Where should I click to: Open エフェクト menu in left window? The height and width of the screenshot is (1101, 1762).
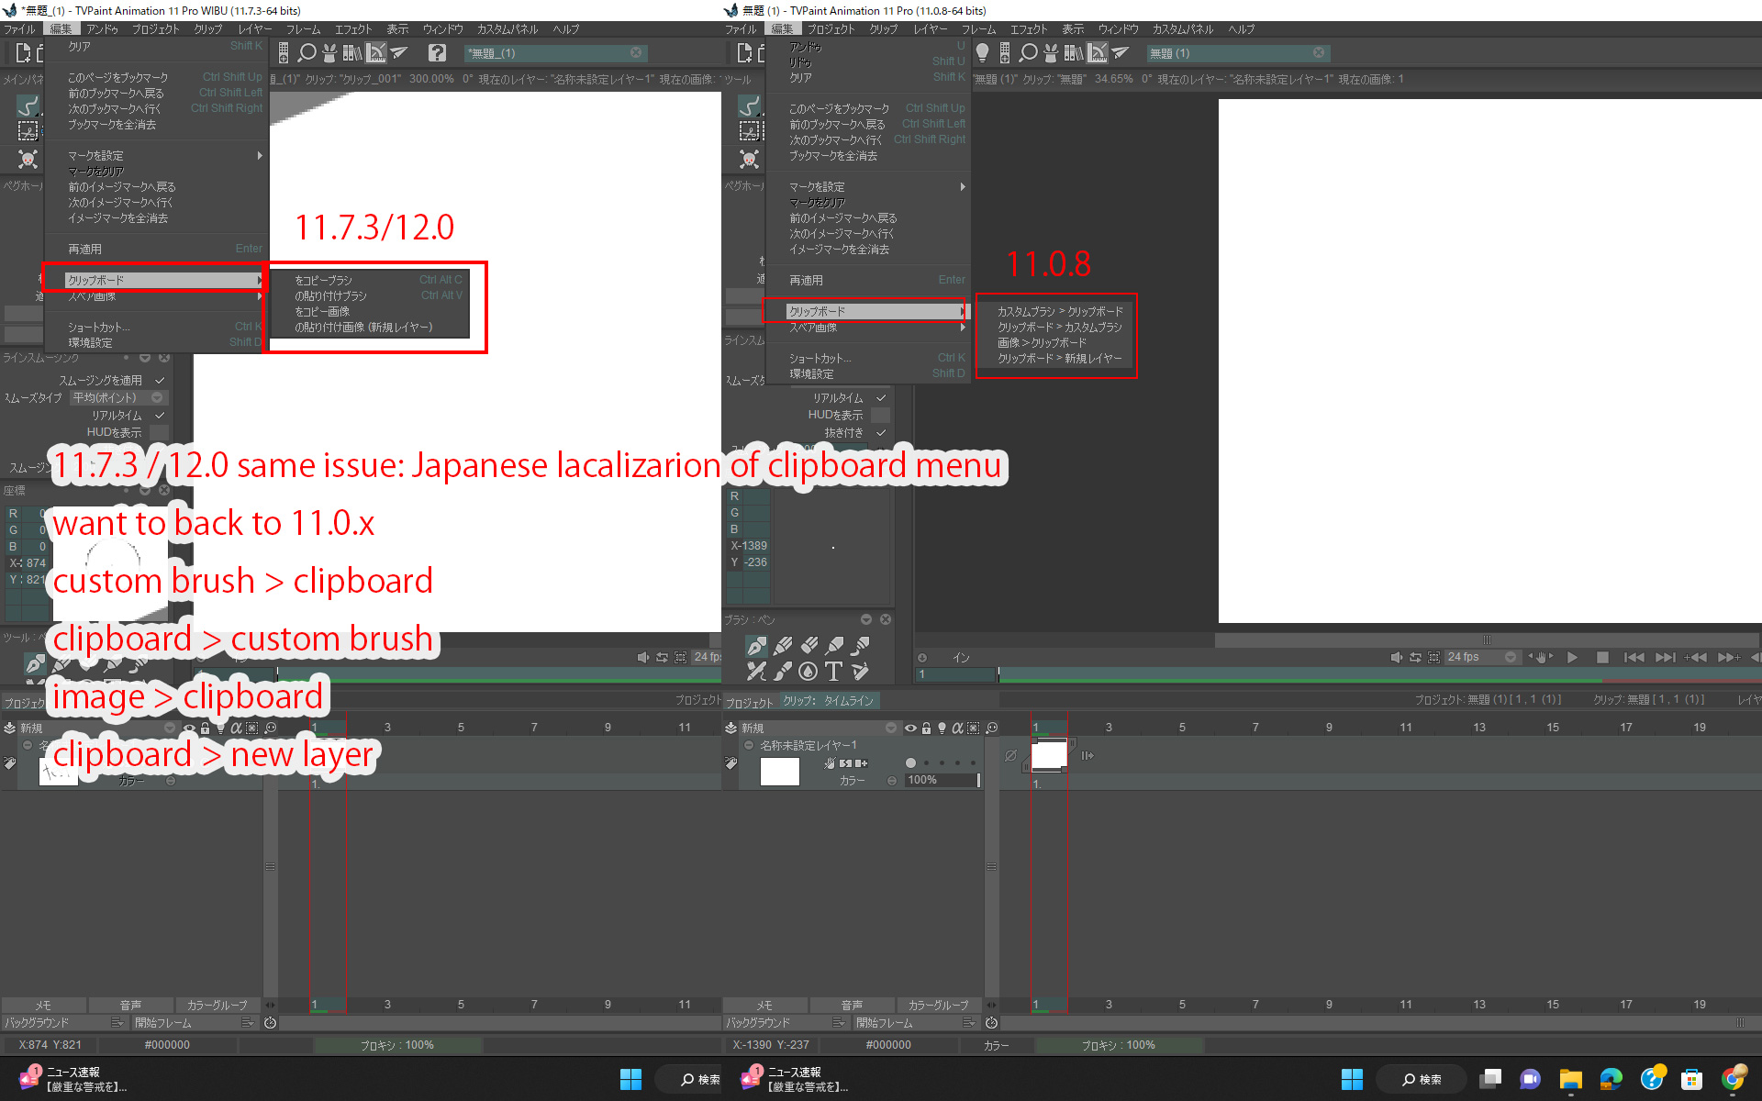pyautogui.click(x=353, y=29)
